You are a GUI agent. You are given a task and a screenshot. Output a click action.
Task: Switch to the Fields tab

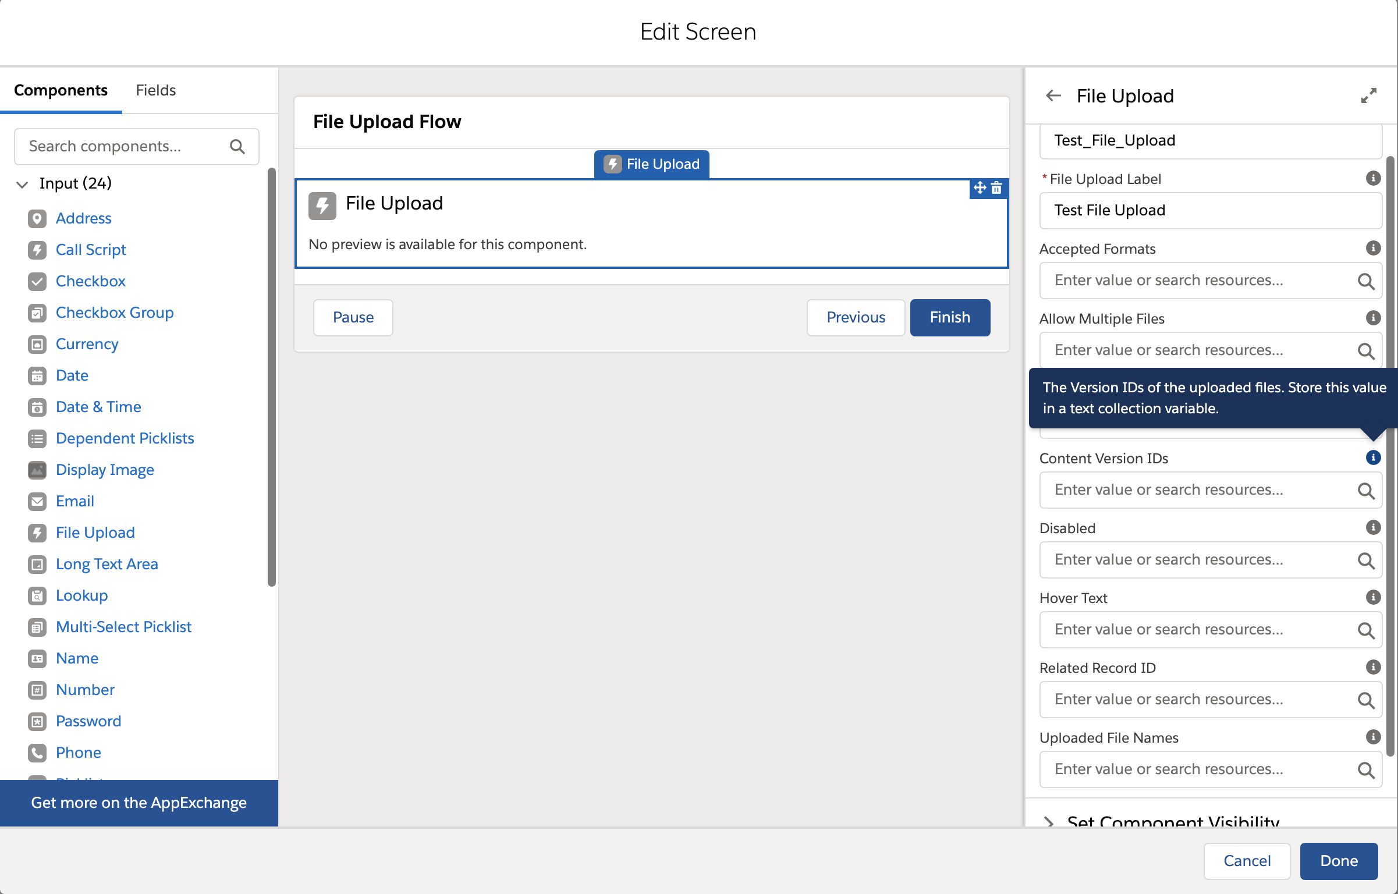155,90
